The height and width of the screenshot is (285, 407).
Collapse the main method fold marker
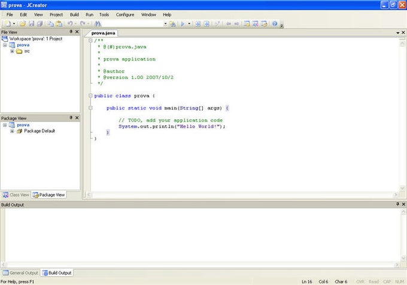click(90, 108)
